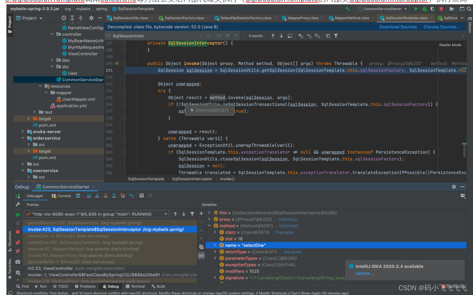Expand the returnType field node
Viewport: 473px width, 295px height.
click(x=215, y=252)
